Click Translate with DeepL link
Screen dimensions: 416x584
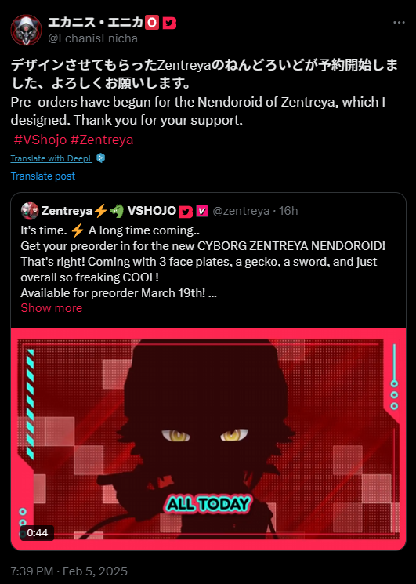(52, 158)
